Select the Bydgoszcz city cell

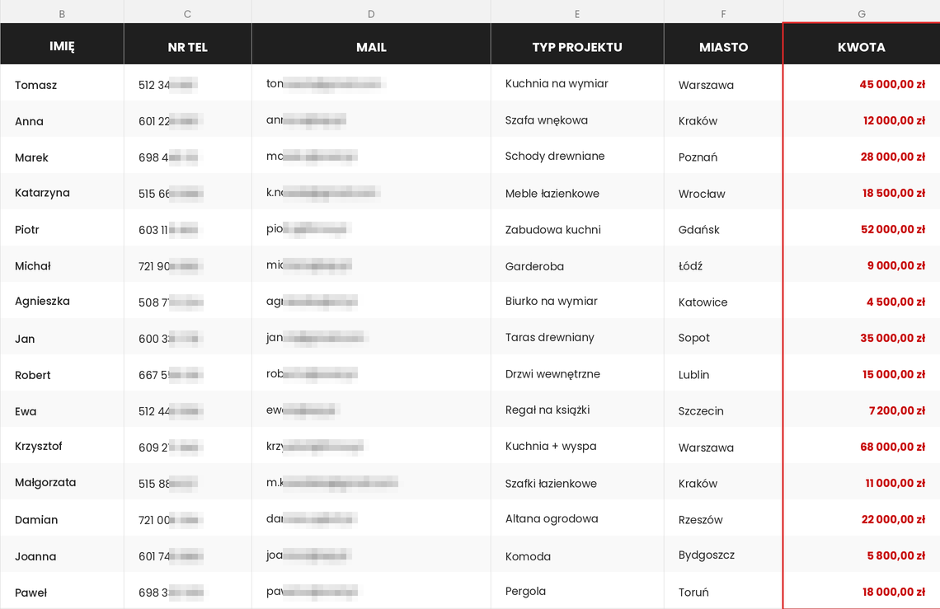pyautogui.click(x=724, y=555)
